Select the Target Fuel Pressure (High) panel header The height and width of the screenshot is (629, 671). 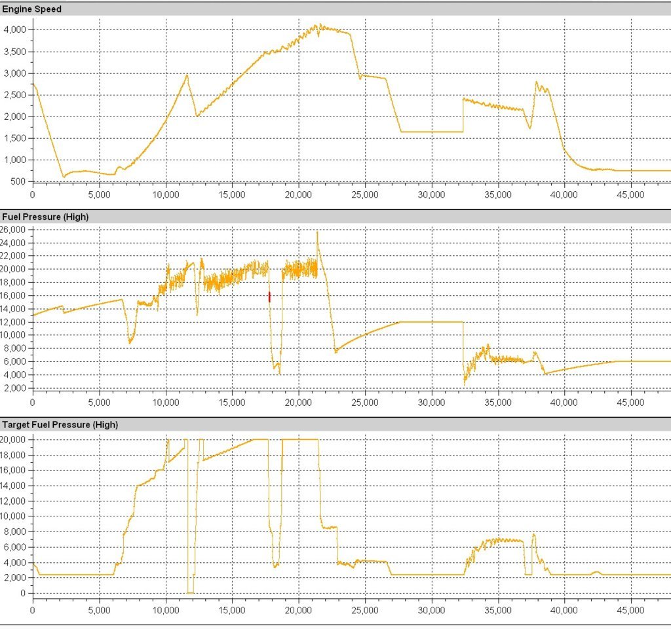(x=335, y=425)
